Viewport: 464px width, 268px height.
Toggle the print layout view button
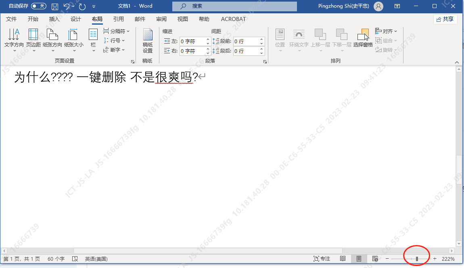point(359,259)
